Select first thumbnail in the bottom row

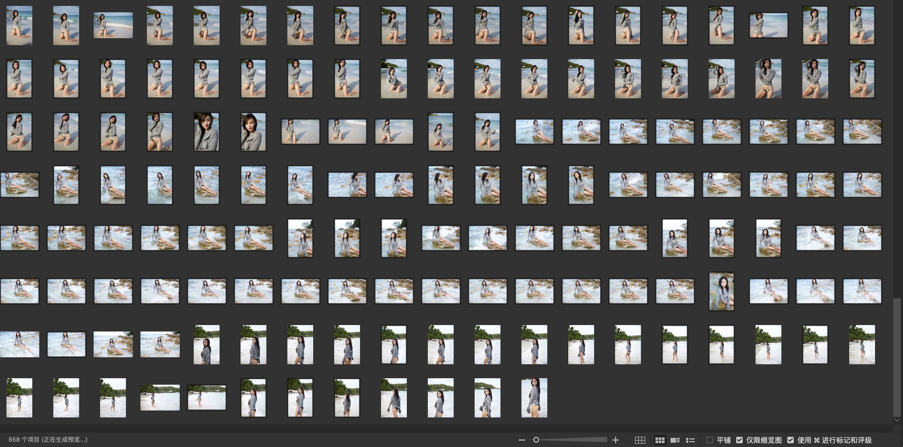pos(19,398)
